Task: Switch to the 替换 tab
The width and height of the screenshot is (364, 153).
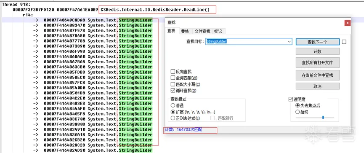Action: click(x=185, y=31)
